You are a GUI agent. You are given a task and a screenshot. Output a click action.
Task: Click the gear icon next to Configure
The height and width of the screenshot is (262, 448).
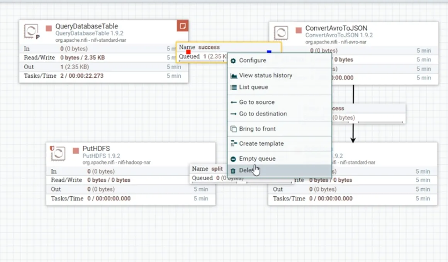pos(233,61)
